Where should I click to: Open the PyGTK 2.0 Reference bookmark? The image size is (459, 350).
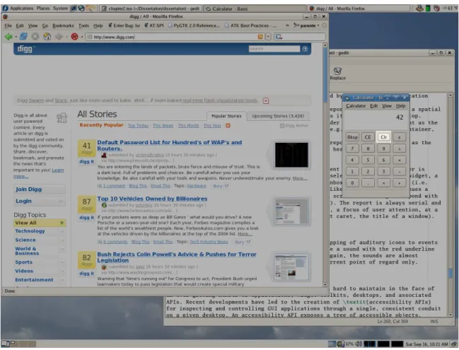[x=194, y=25]
